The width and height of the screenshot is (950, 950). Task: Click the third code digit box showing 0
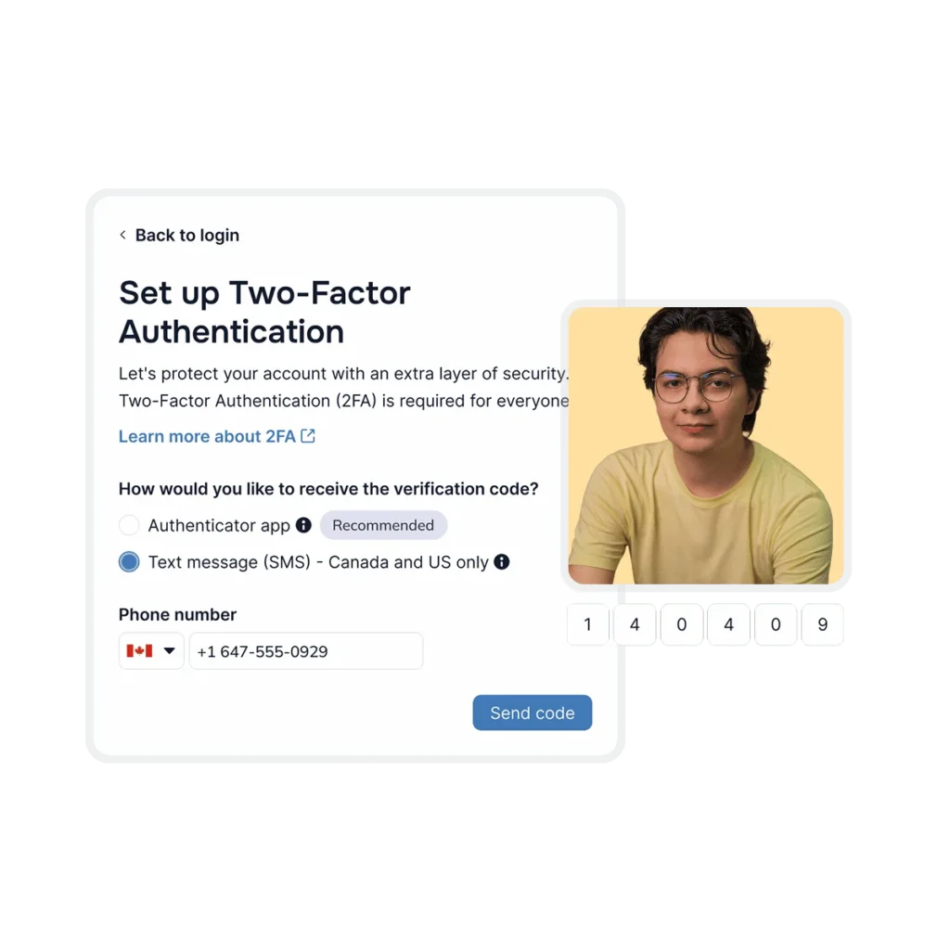pos(682,624)
